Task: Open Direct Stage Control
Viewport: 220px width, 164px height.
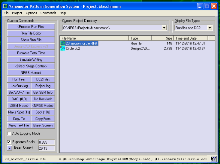Action: point(31,66)
